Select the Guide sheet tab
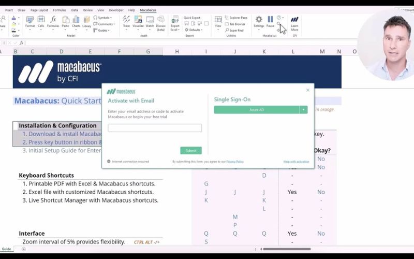The height and width of the screenshot is (259, 414). click(7, 249)
